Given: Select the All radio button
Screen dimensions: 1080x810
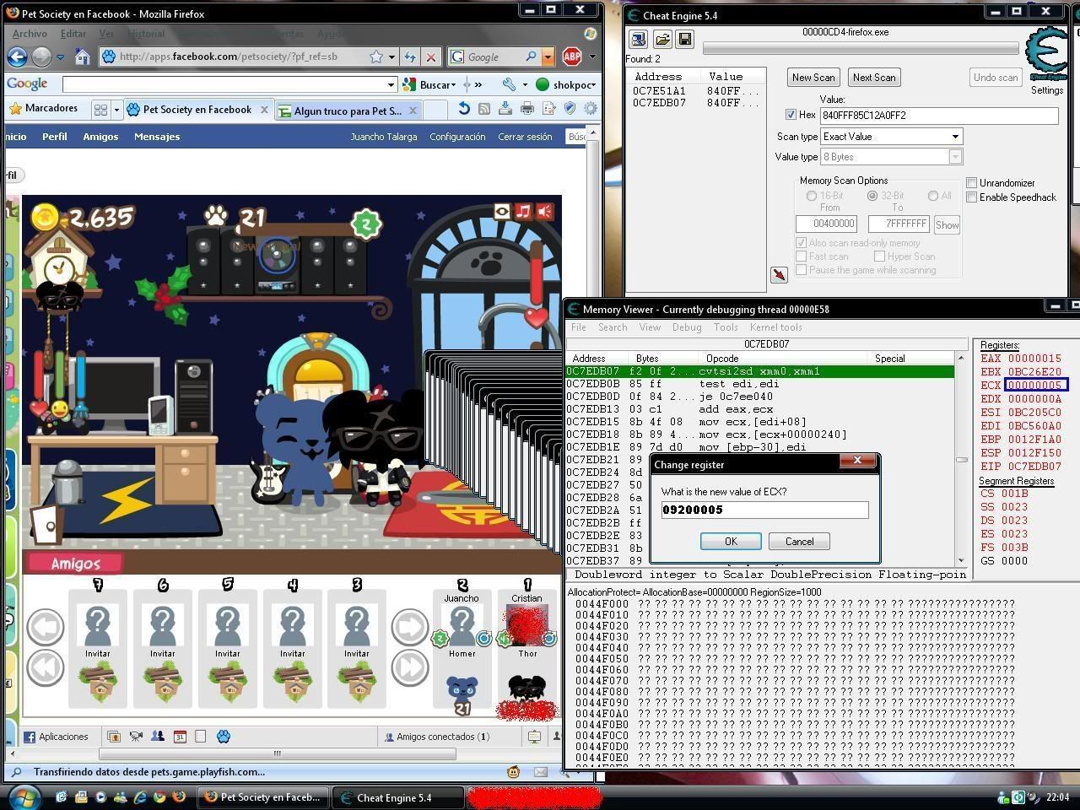Looking at the screenshot, I should pyautogui.click(x=933, y=196).
